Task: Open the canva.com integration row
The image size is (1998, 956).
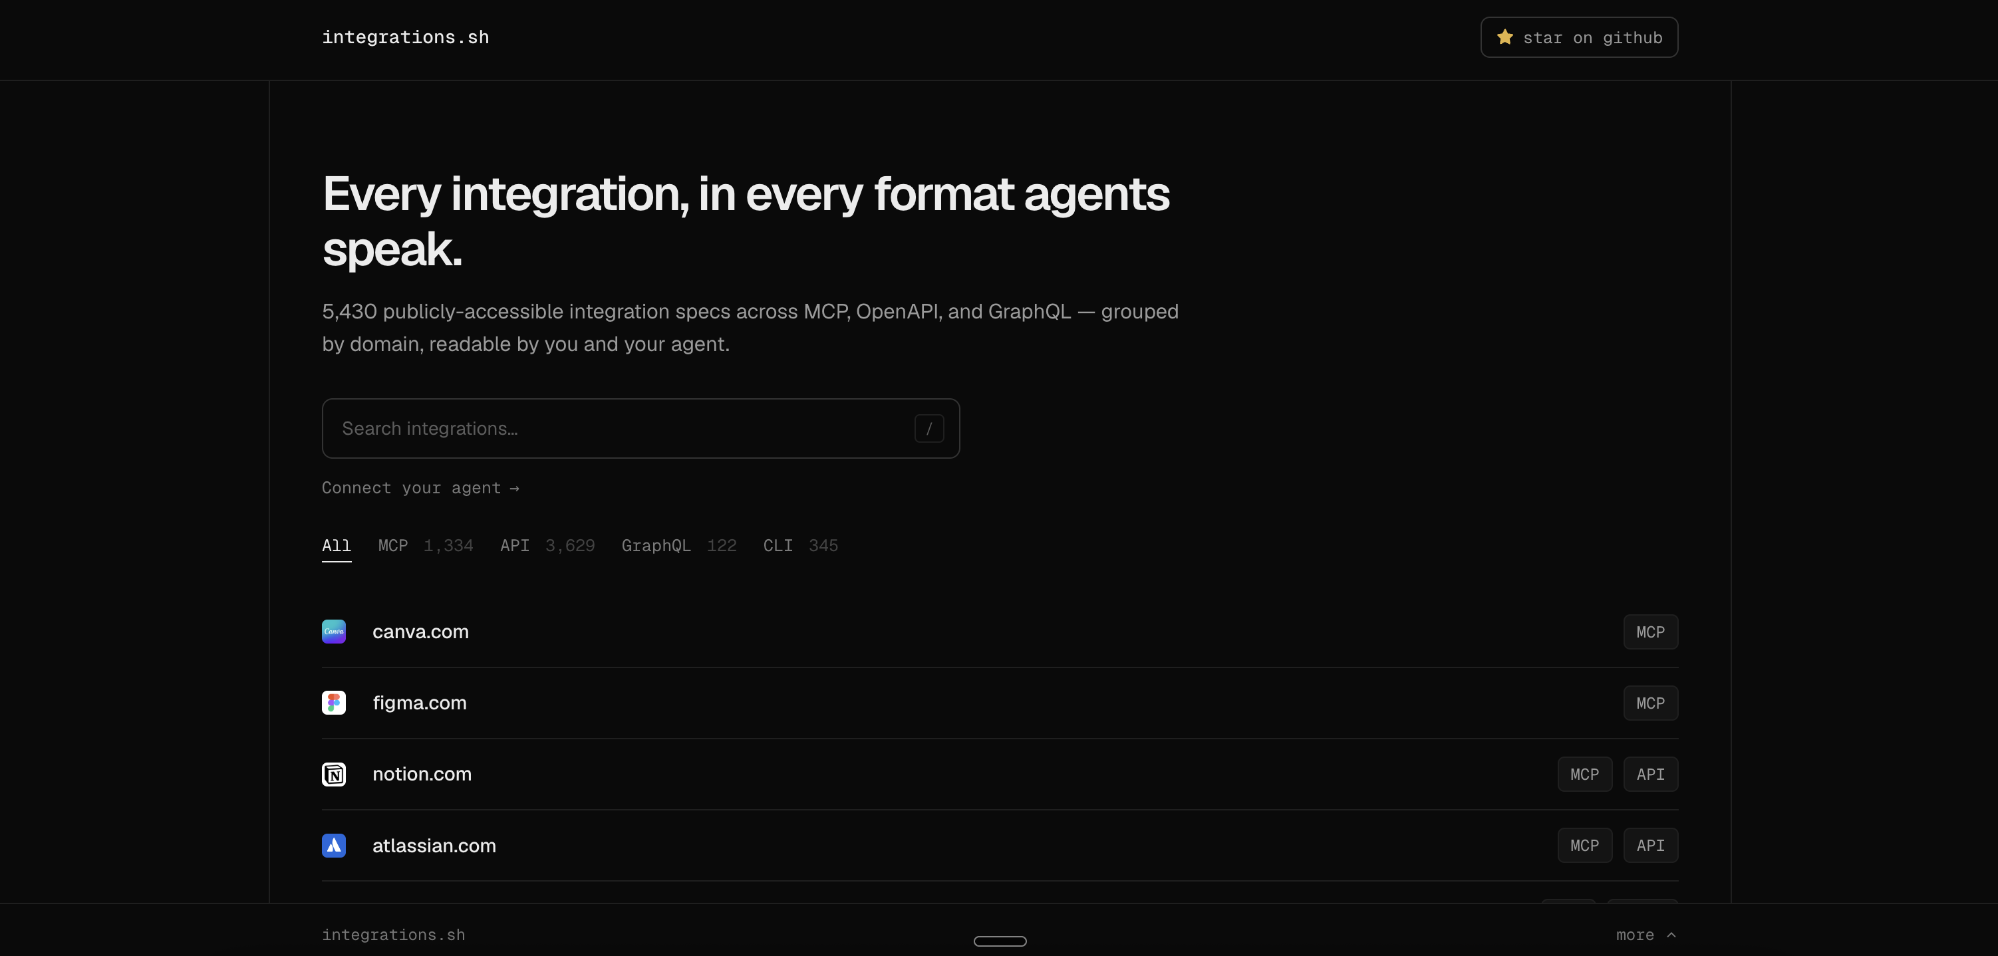Action: point(1000,632)
